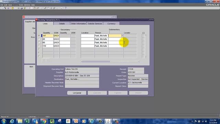Click the Print icon in toolbar

(x=21, y=8)
